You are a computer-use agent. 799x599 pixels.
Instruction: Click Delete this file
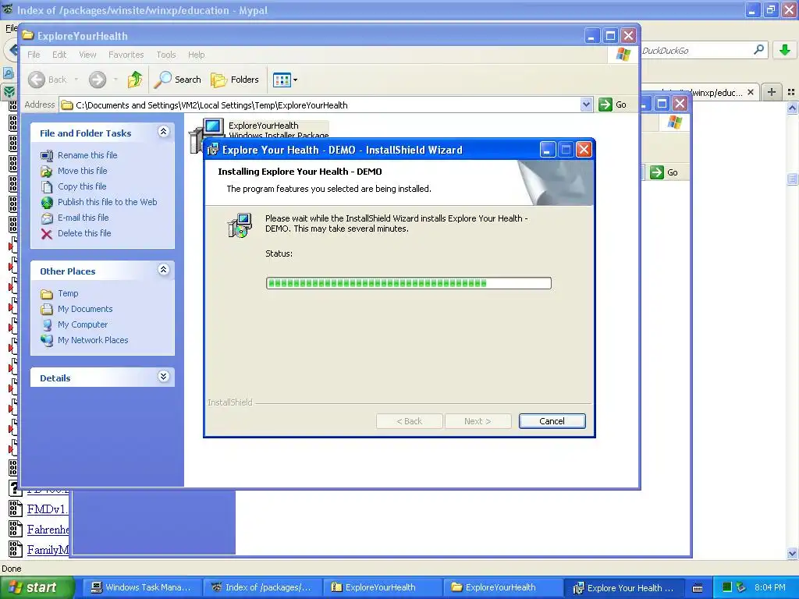coord(84,232)
